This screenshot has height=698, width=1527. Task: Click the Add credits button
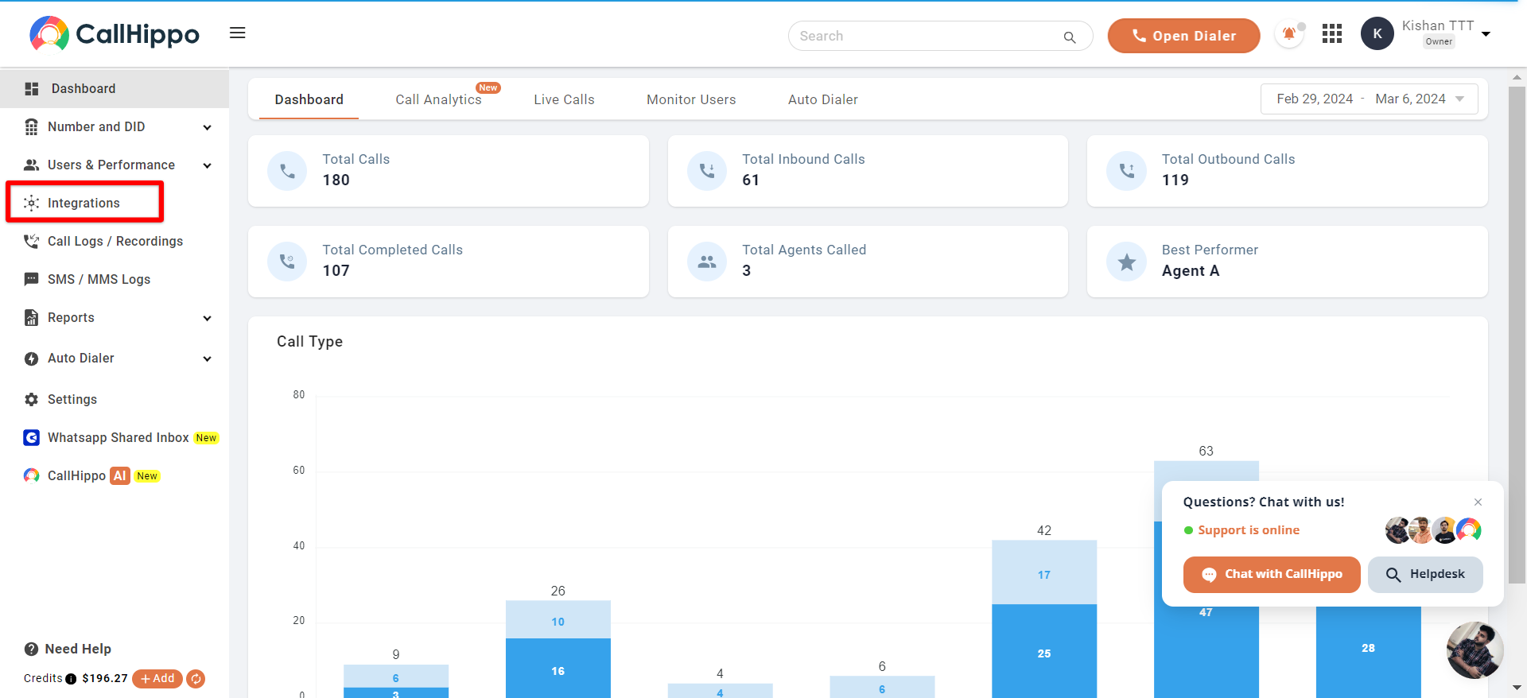click(157, 679)
